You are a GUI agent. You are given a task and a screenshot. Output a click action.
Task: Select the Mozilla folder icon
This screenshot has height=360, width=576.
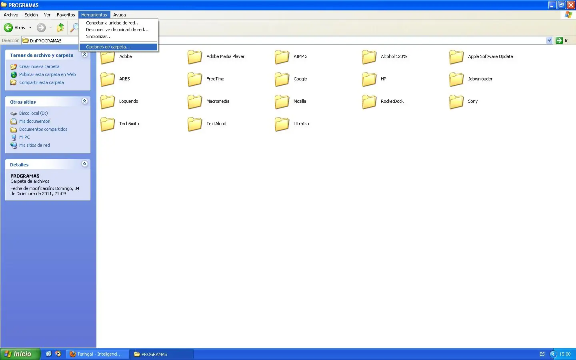[282, 102]
